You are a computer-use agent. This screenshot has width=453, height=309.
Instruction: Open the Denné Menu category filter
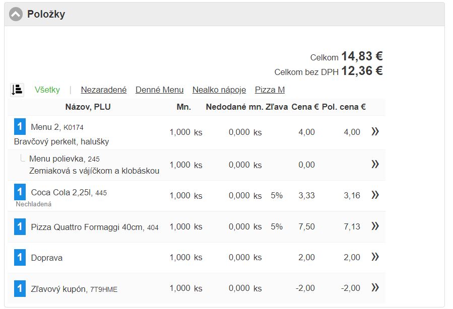[x=159, y=90]
